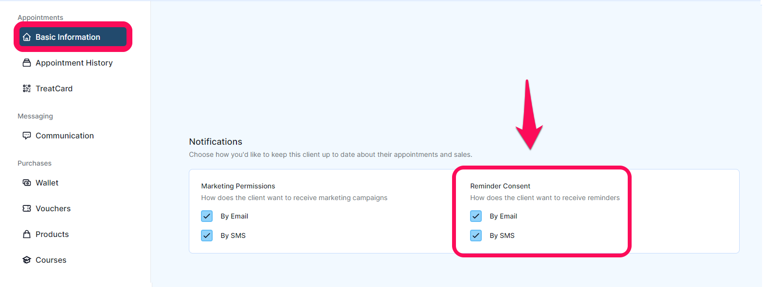Uncheck Marketing Permissions By Email checkbox

[x=207, y=216]
